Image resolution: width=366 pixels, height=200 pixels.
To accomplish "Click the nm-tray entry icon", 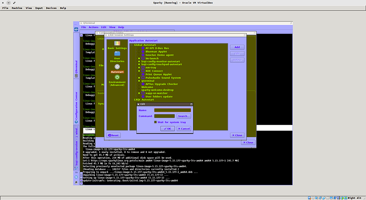I will tap(143, 68).
